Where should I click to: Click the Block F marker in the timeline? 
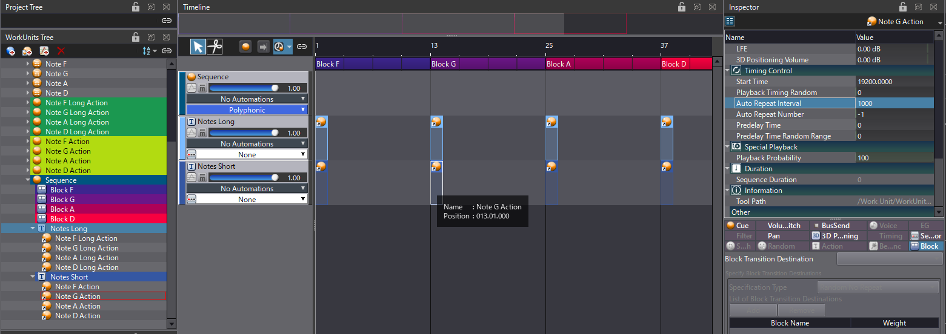click(372, 64)
